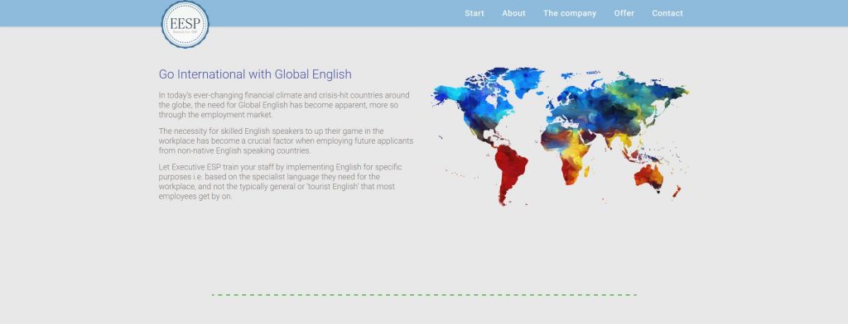Click paragraph beginning Let Executive ESP train
Screen dimensions: 848x324
280,182
